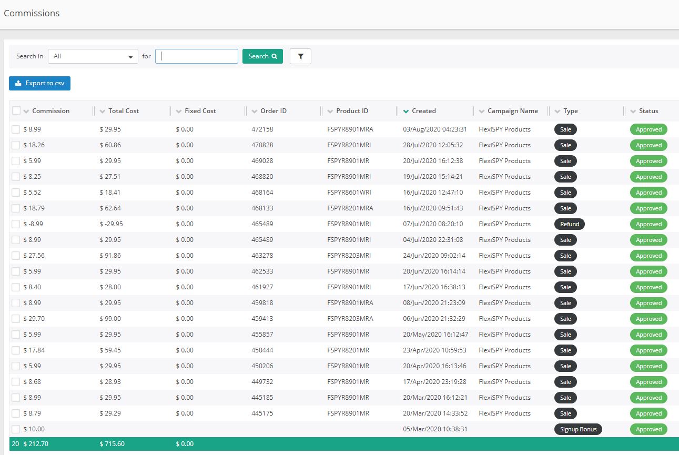679x455 pixels.
Task: Click Approved badge for order 472158
Action: (x=648, y=129)
